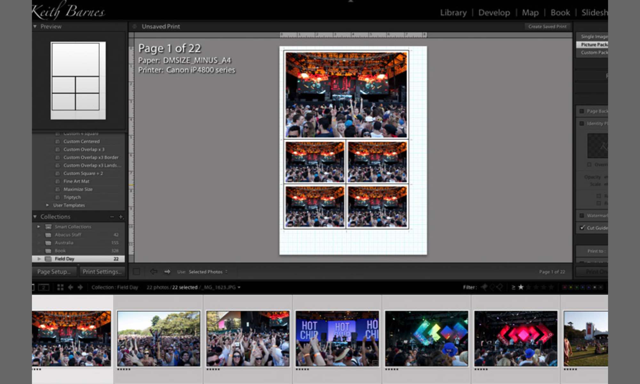Select the Single Image layout style
The width and height of the screenshot is (640, 384).
click(592, 36)
